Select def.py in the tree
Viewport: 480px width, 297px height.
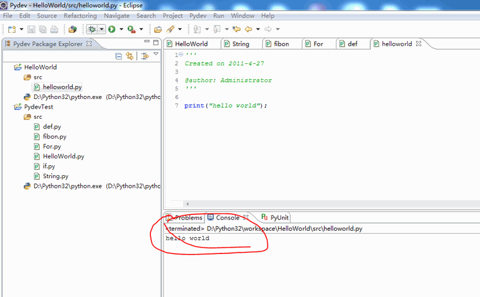(x=52, y=127)
